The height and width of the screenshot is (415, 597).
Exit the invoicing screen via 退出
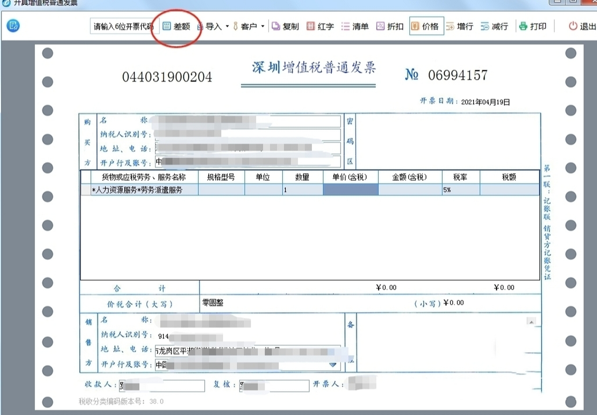581,27
